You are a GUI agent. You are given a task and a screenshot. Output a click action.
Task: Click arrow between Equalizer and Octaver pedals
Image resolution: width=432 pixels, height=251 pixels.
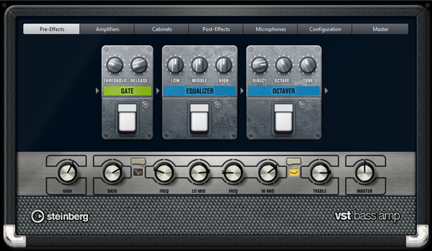click(242, 91)
